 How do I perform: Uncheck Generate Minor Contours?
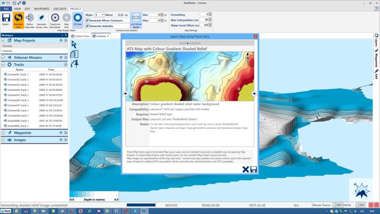pos(87,20)
